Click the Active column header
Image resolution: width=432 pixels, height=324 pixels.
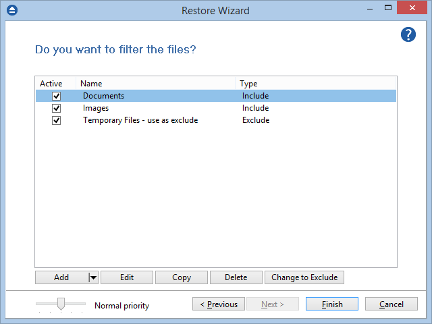click(x=51, y=84)
